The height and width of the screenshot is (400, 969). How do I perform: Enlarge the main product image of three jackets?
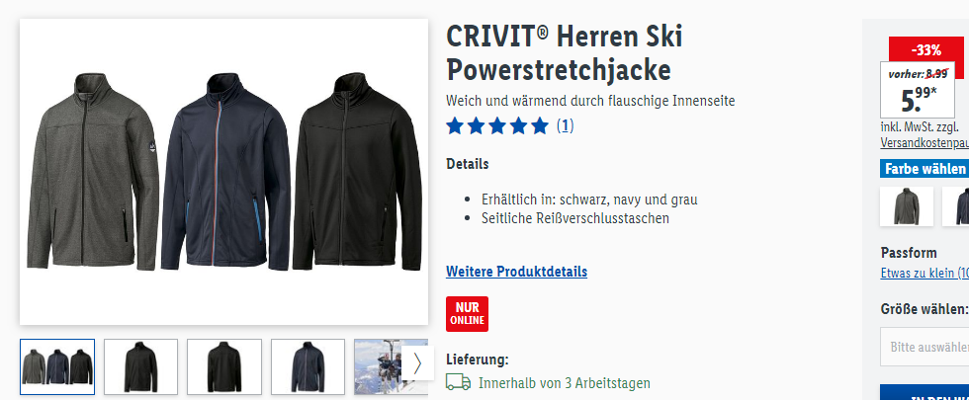(223, 172)
